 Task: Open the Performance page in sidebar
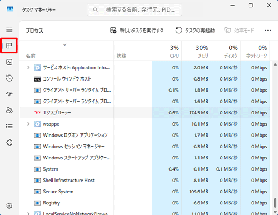(x=9, y=62)
